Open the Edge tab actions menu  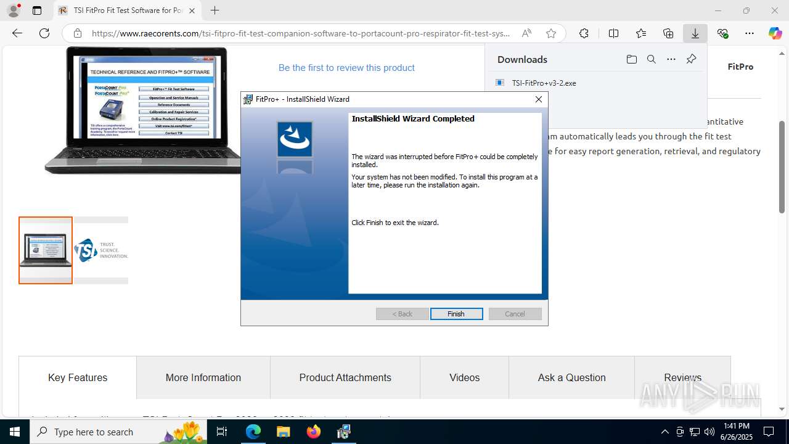37,10
